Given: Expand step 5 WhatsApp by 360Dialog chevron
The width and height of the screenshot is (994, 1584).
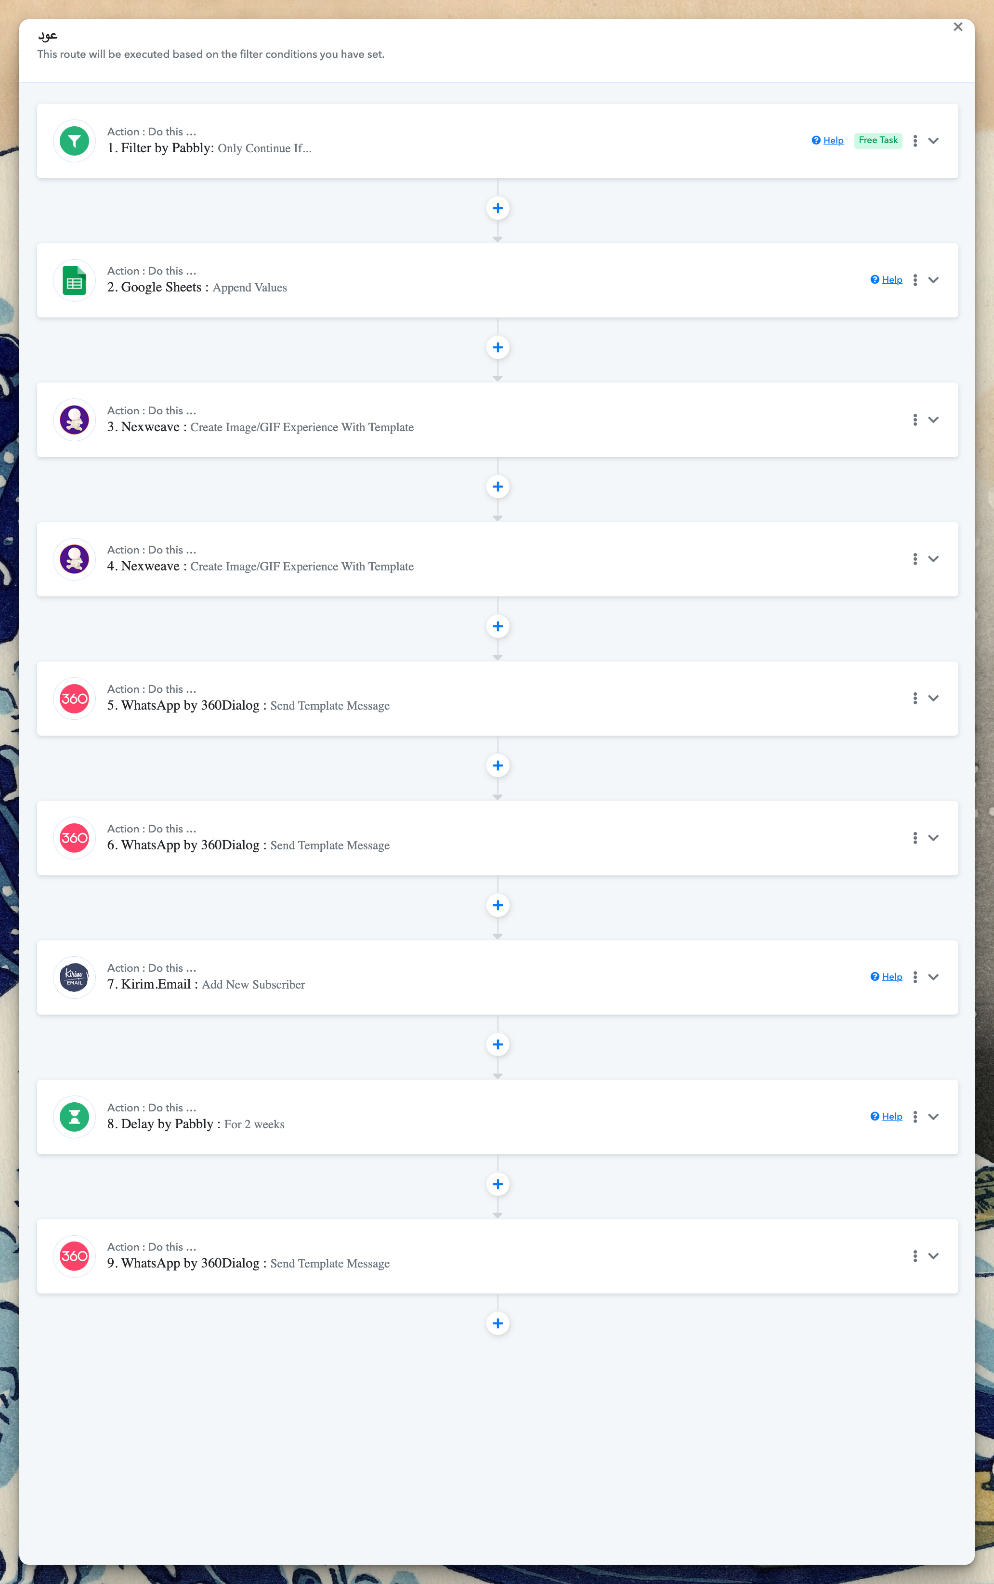Looking at the screenshot, I should point(933,699).
